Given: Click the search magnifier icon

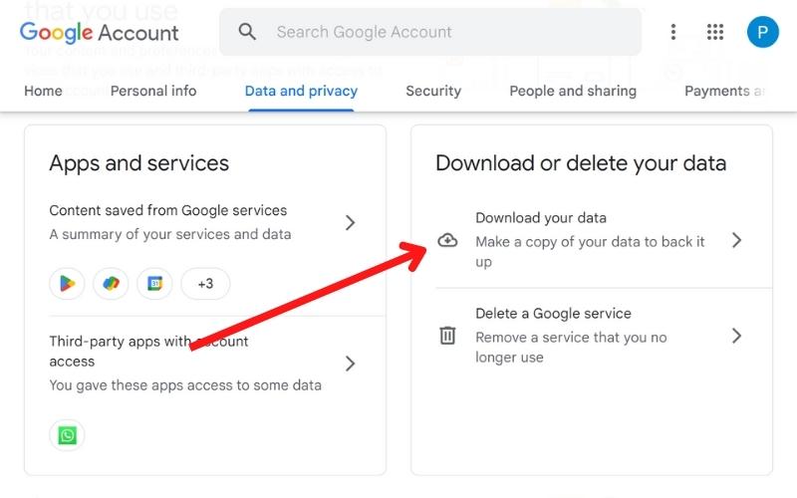Looking at the screenshot, I should tap(247, 32).
